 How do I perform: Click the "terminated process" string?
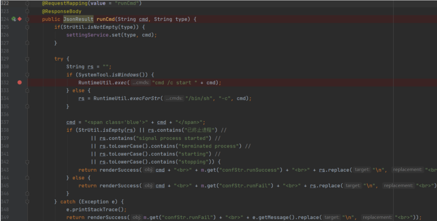pyautogui.click(x=208, y=146)
